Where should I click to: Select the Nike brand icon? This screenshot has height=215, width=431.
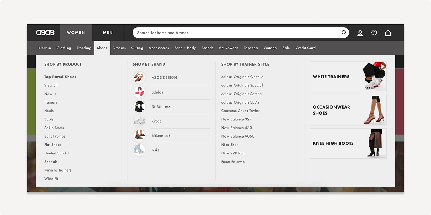click(x=139, y=150)
